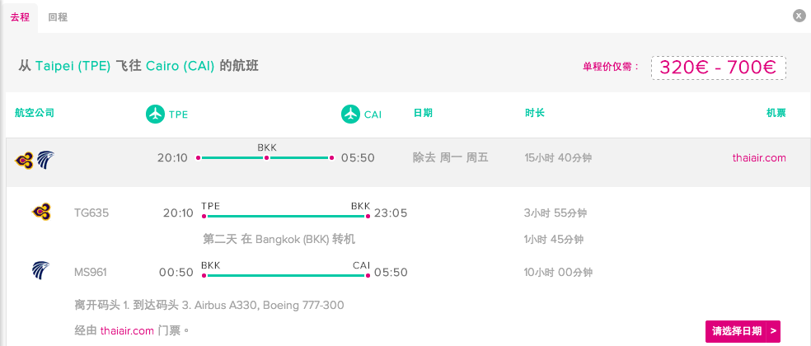Switch to the 回程 return tab
The width and height of the screenshot is (811, 346).
pos(58,16)
